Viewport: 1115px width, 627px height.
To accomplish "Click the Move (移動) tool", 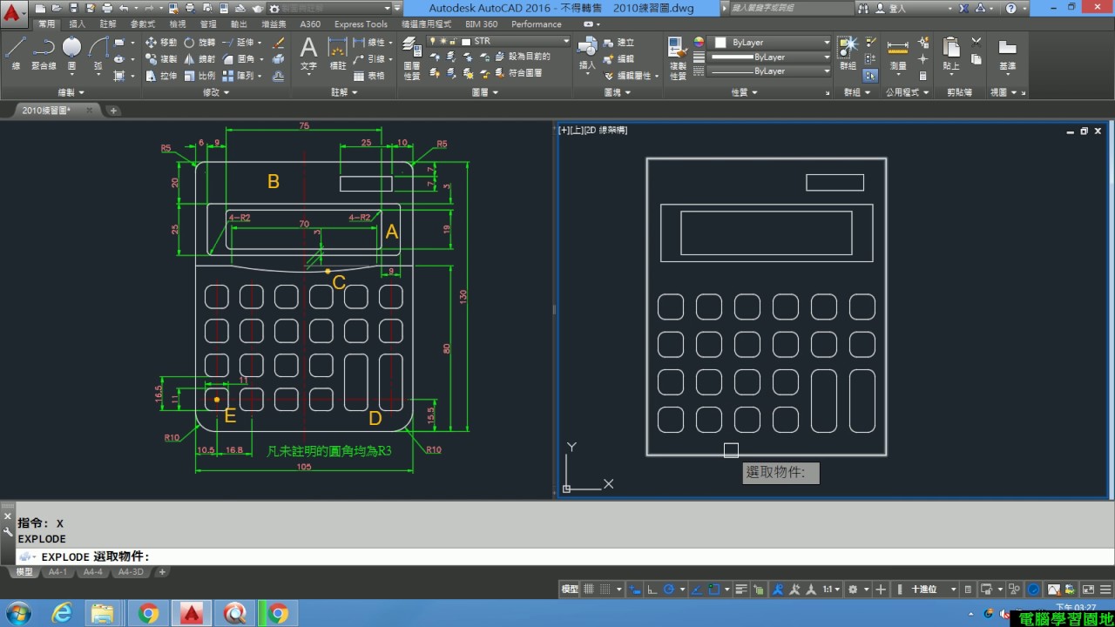I will [x=160, y=42].
